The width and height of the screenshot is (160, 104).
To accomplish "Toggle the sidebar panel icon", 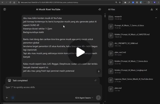I will (x=5, y=9).
